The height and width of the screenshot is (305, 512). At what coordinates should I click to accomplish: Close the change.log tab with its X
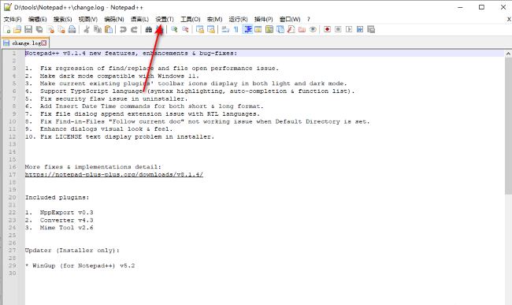pos(44,43)
